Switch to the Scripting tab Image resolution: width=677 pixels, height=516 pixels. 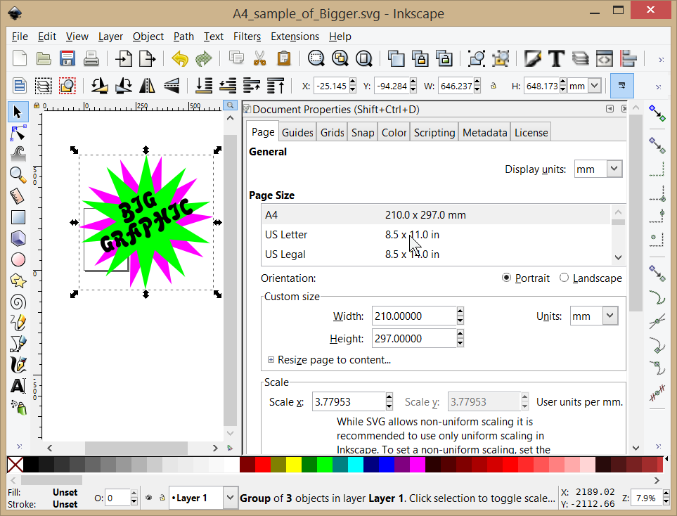[x=434, y=131]
